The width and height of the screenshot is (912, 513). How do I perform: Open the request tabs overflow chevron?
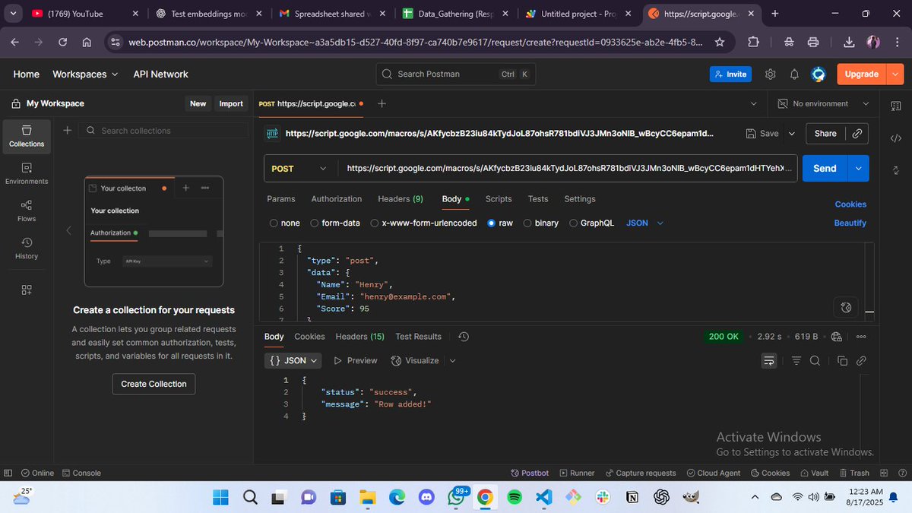tap(753, 103)
